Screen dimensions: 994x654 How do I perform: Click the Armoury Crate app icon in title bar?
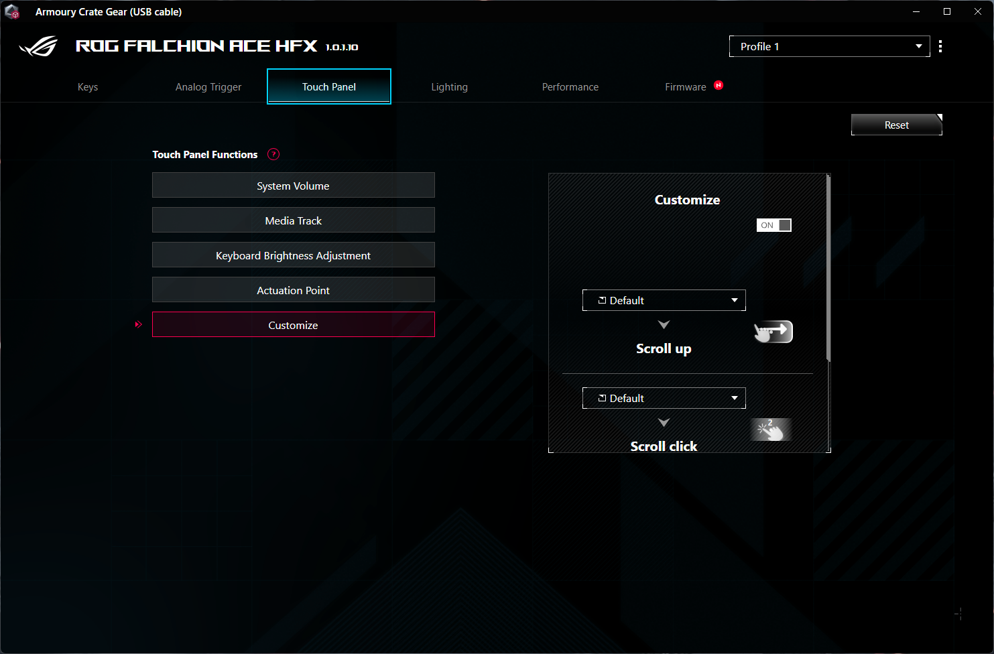pos(12,12)
